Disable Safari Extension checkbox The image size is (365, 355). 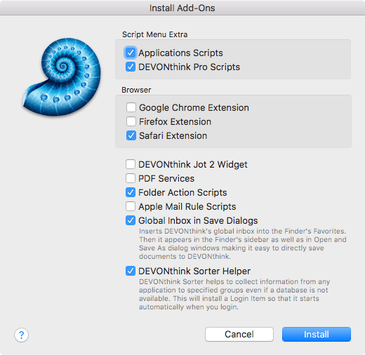[131, 135]
